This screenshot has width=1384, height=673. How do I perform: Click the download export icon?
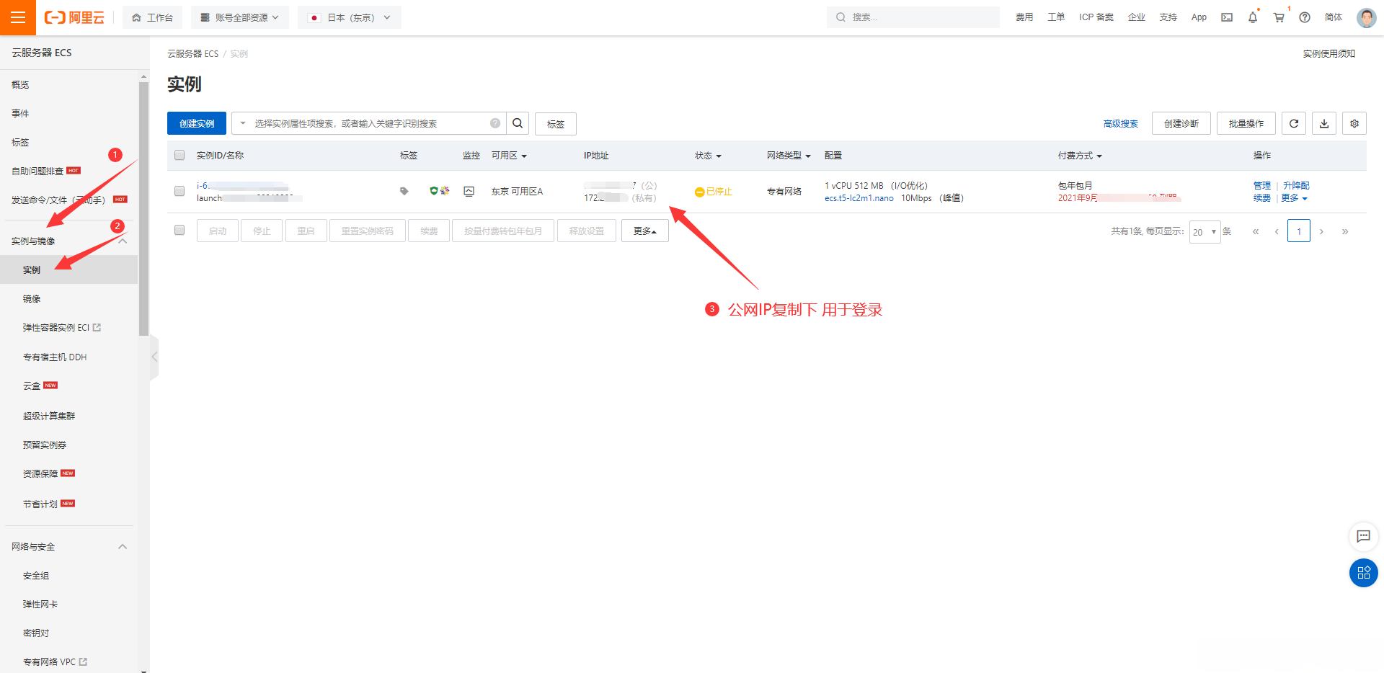[1324, 123]
